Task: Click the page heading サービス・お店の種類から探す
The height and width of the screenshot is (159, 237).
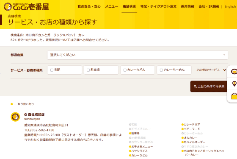Action: coord(52,22)
